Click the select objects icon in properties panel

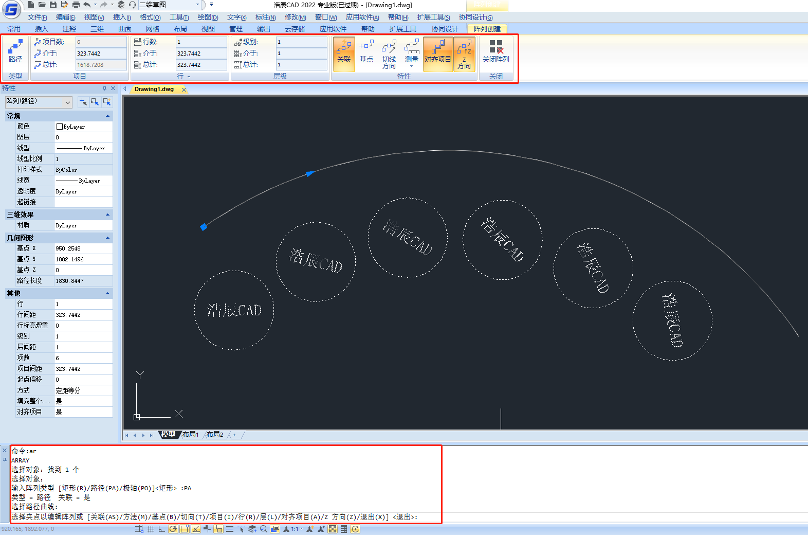coord(95,102)
